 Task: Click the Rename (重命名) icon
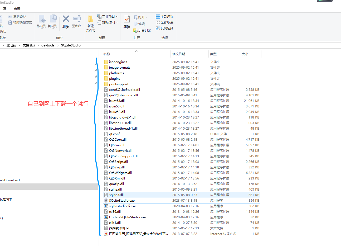(77, 19)
